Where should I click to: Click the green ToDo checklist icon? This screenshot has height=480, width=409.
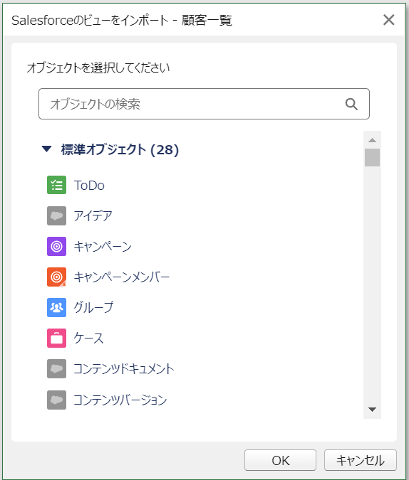(x=56, y=185)
